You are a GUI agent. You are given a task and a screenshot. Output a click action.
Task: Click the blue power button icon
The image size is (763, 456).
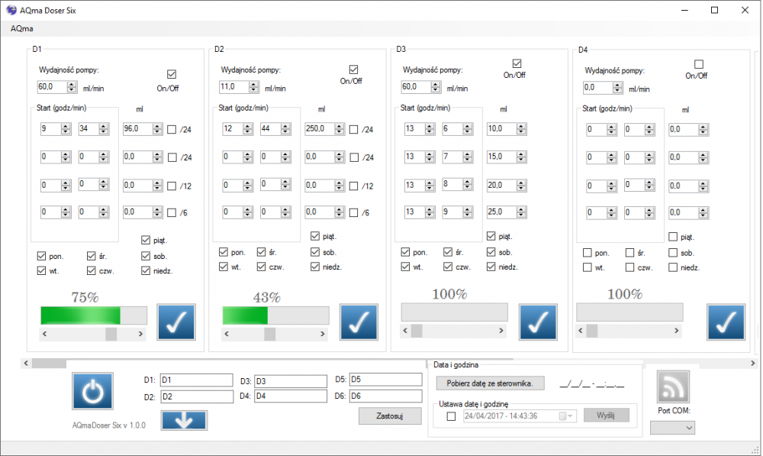coord(92,392)
